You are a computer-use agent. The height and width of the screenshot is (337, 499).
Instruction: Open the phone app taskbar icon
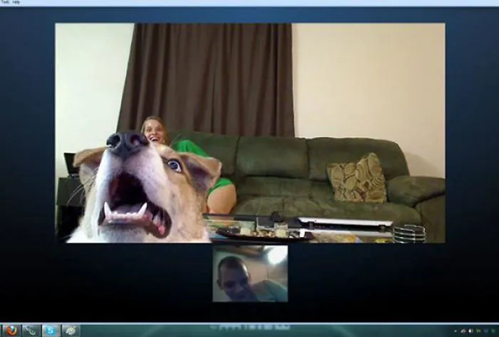[x=31, y=331]
